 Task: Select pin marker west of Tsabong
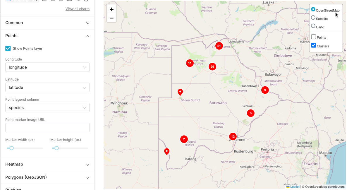[x=167, y=151]
